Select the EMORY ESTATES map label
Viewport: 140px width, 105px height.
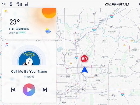pyautogui.click(x=135, y=50)
